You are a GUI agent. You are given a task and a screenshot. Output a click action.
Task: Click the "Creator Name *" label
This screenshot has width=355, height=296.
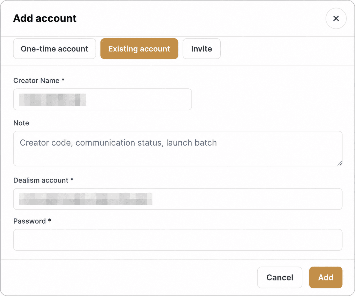[39, 80]
